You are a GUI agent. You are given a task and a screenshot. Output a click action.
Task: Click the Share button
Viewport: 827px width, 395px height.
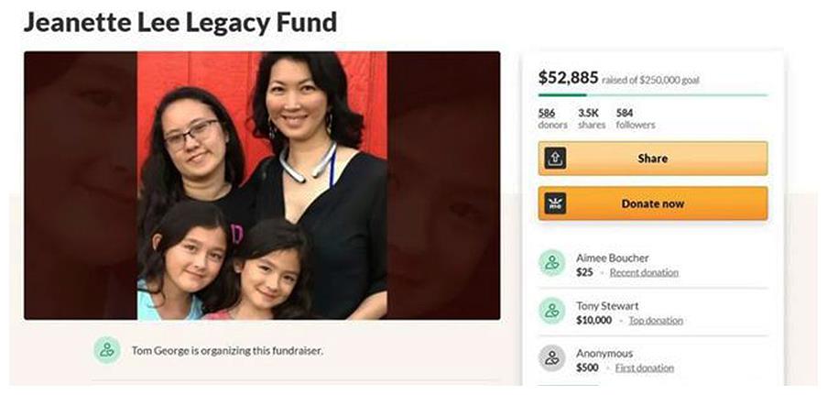pos(653,158)
